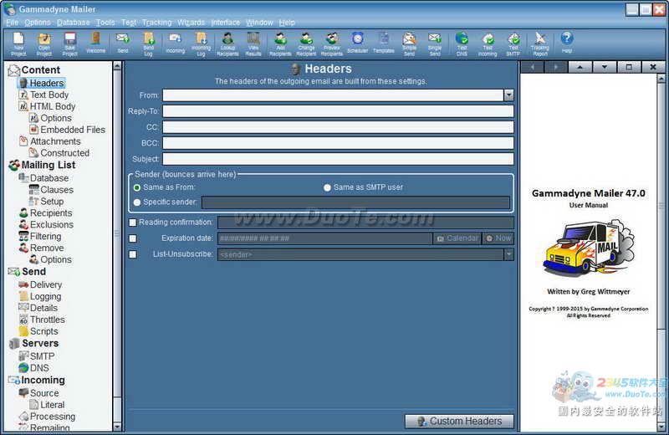Click the Send toolbar icon
Image resolution: width=669 pixels, height=435 pixels.
(123, 44)
